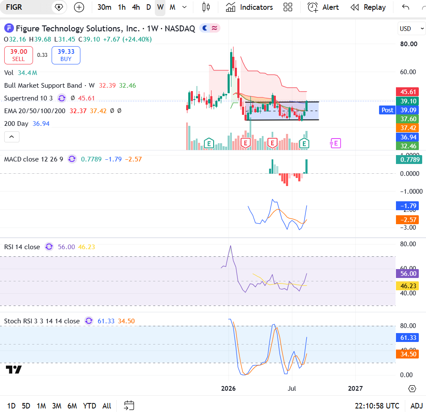Screen dimensions: 426x414
Task: Create a new Alert
Action: pos(323,7)
